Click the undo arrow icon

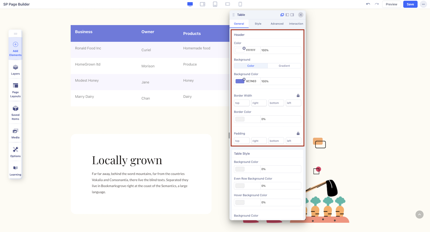368,4
